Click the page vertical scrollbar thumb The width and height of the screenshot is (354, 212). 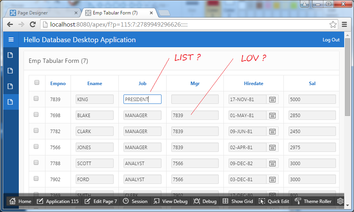pyautogui.click(x=347, y=77)
